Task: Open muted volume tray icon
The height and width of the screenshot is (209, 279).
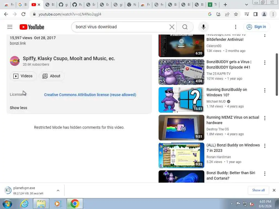Action: tap(252, 204)
